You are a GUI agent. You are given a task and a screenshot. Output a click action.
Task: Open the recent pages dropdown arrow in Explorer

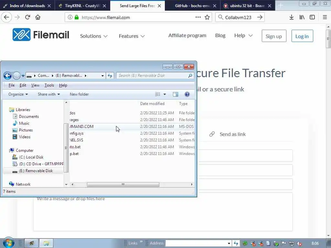click(23, 76)
